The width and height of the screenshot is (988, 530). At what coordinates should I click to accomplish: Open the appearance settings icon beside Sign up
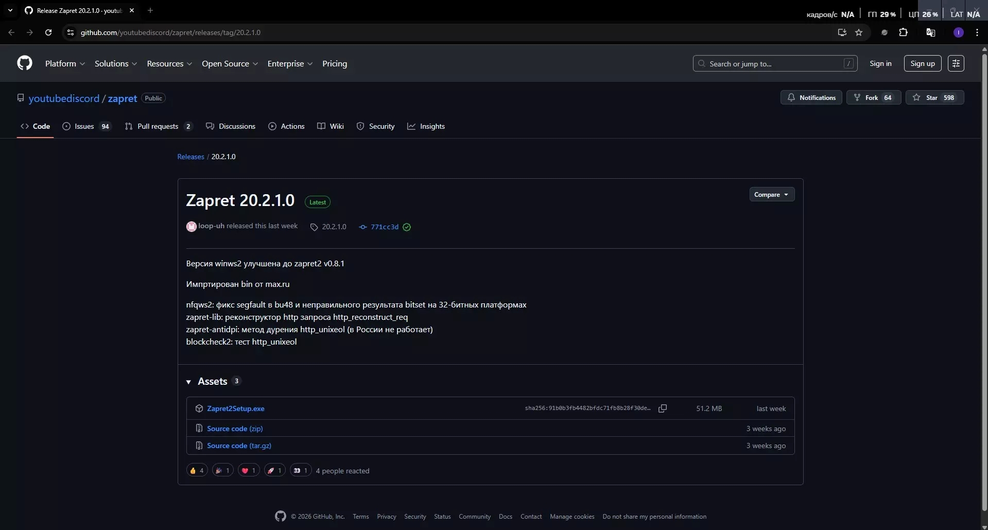coord(956,63)
